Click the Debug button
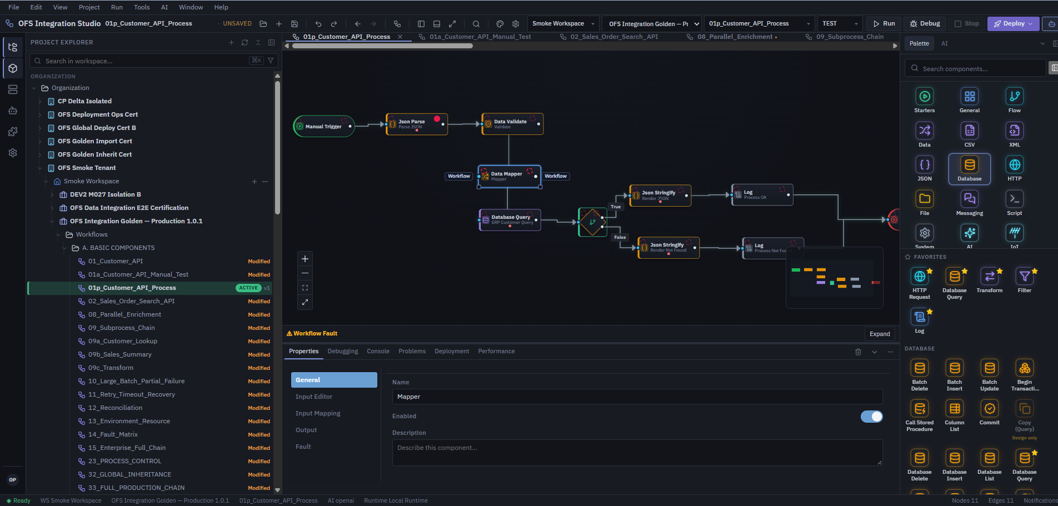Screen dimensions: 1058x506 925,24
